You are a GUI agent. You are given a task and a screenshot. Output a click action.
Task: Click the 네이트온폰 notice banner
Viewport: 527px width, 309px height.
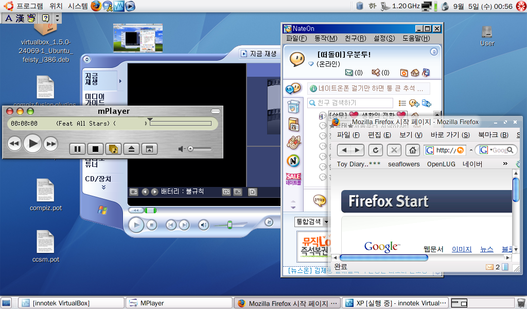click(x=368, y=89)
